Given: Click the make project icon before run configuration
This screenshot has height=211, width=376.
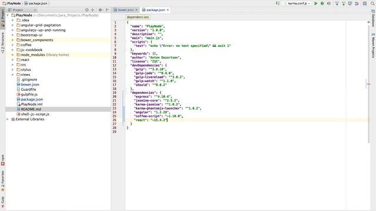Looking at the screenshot, I should coord(277,4).
